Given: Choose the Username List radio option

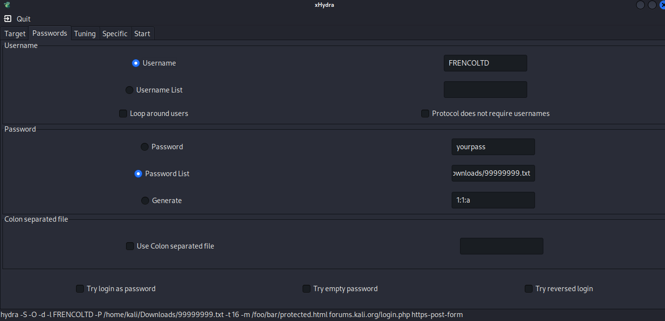Looking at the screenshot, I should tap(129, 90).
